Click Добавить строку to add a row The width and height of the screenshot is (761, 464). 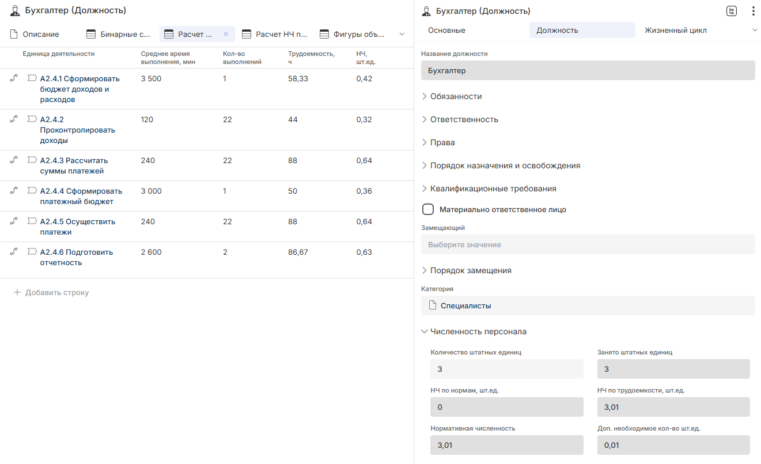click(56, 293)
